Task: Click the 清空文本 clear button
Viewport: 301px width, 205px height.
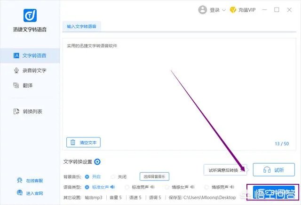Action: (x=83, y=143)
